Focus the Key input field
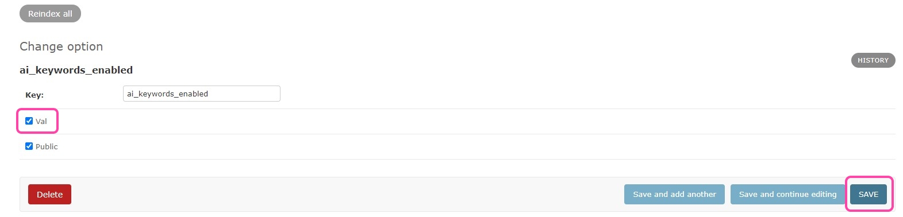The image size is (903, 217). click(201, 94)
